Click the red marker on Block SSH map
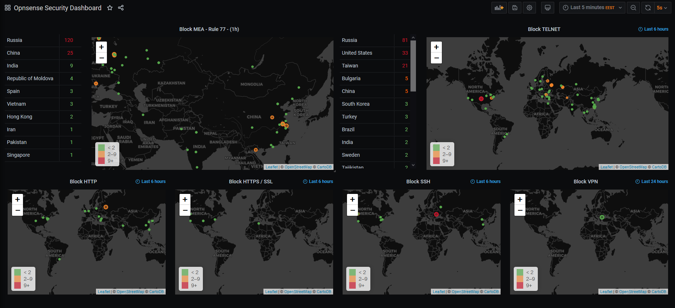675x308 pixels. [436, 214]
